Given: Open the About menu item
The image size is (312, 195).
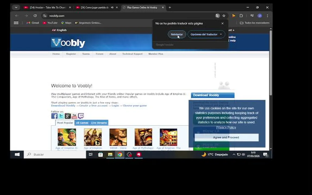Looking at the screenshot, I should (113, 54).
